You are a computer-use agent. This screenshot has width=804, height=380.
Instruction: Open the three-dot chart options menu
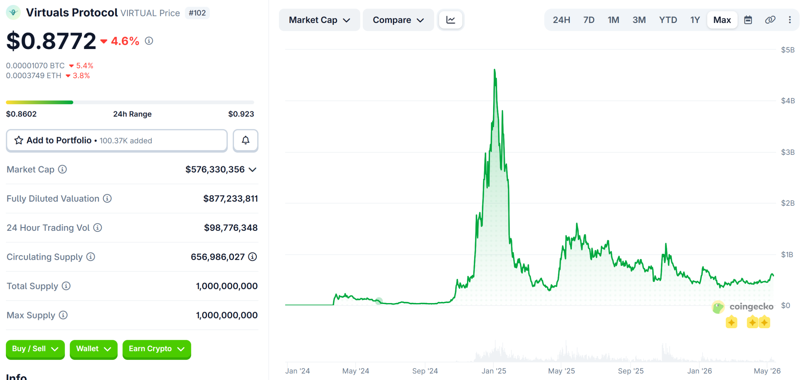(x=790, y=20)
